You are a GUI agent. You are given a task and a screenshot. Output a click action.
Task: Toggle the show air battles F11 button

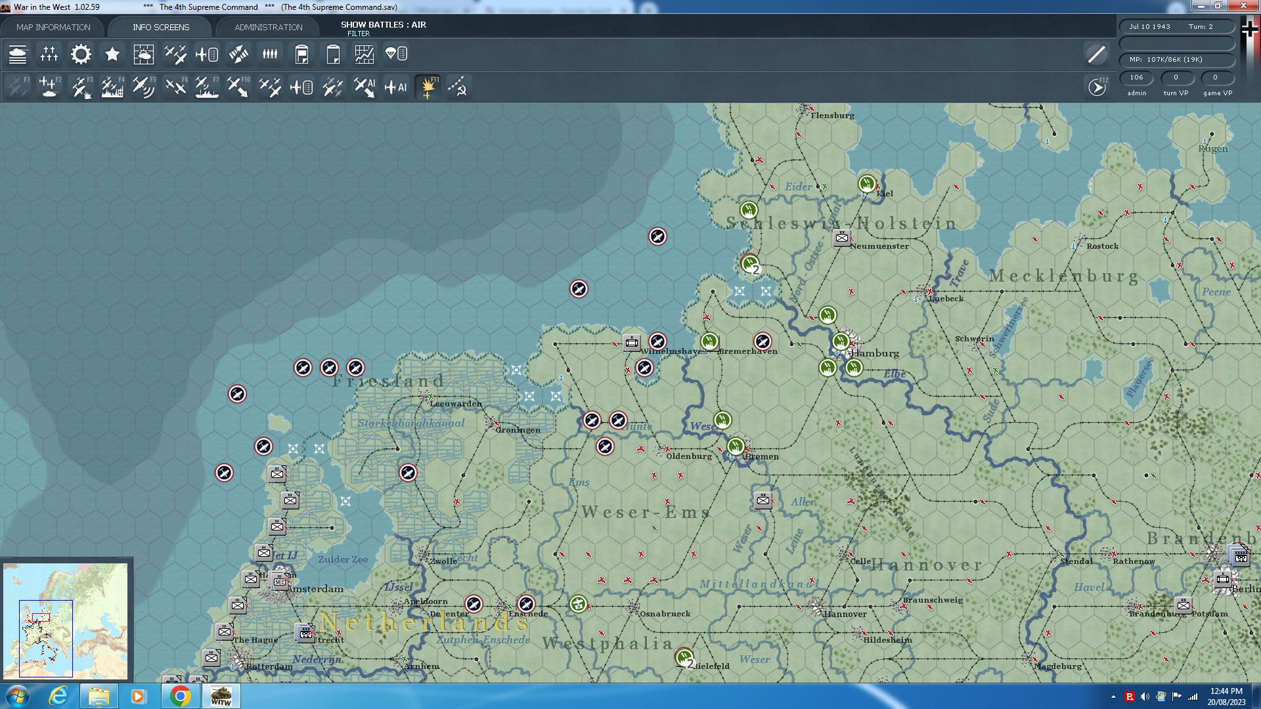coord(428,87)
